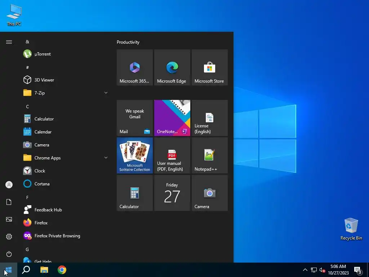This screenshot has width=369, height=277.
Task: Open Documents from Start sidebar
Action: pos(9,202)
